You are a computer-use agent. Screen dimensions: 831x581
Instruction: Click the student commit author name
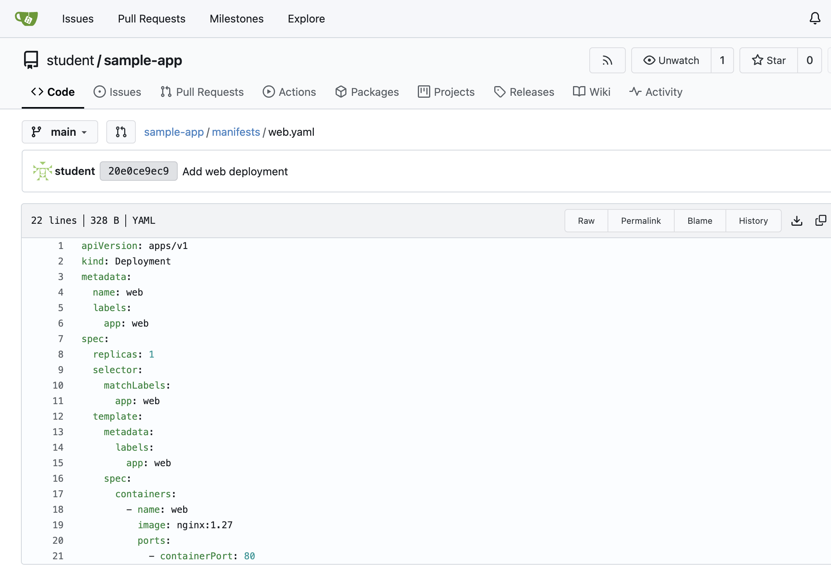[x=75, y=171]
